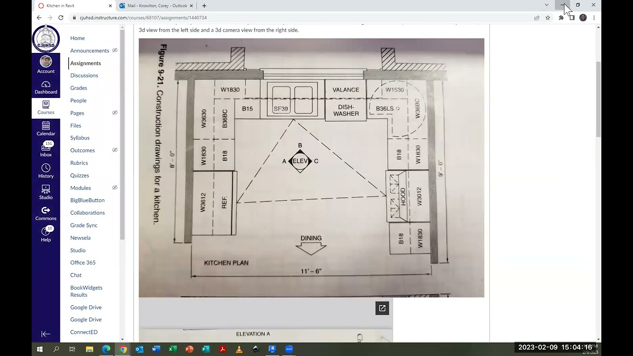Open a new browser tab

pos(204,6)
